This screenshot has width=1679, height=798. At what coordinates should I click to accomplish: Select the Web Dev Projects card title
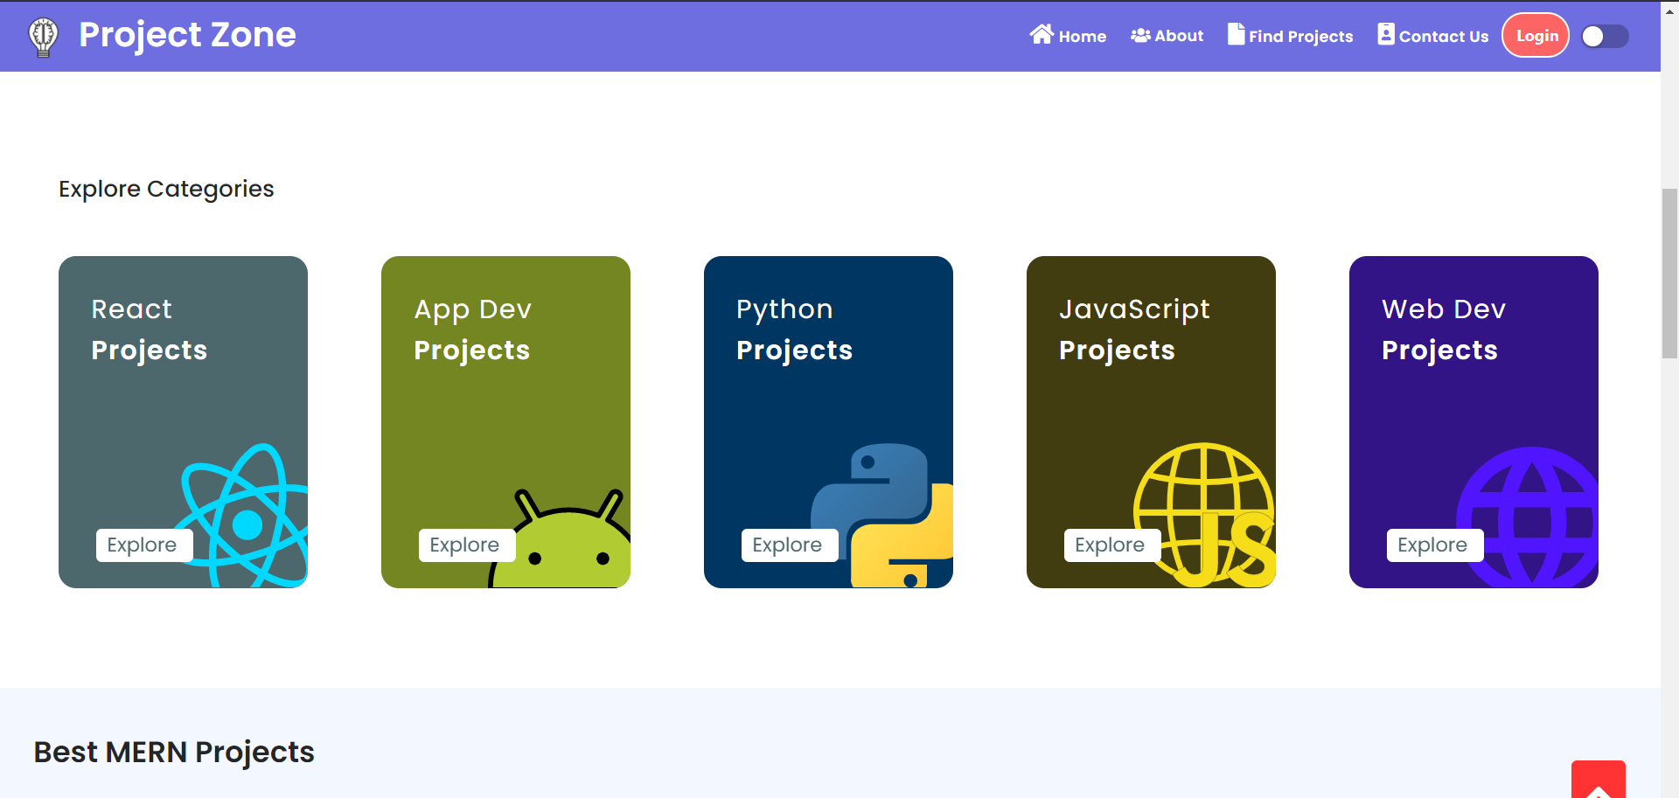point(1444,330)
